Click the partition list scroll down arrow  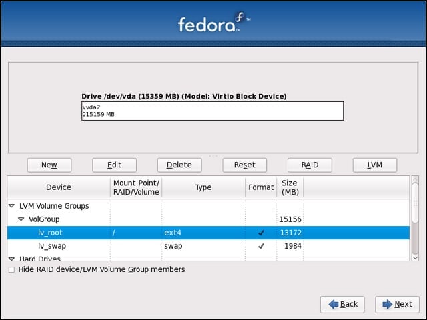(x=415, y=258)
